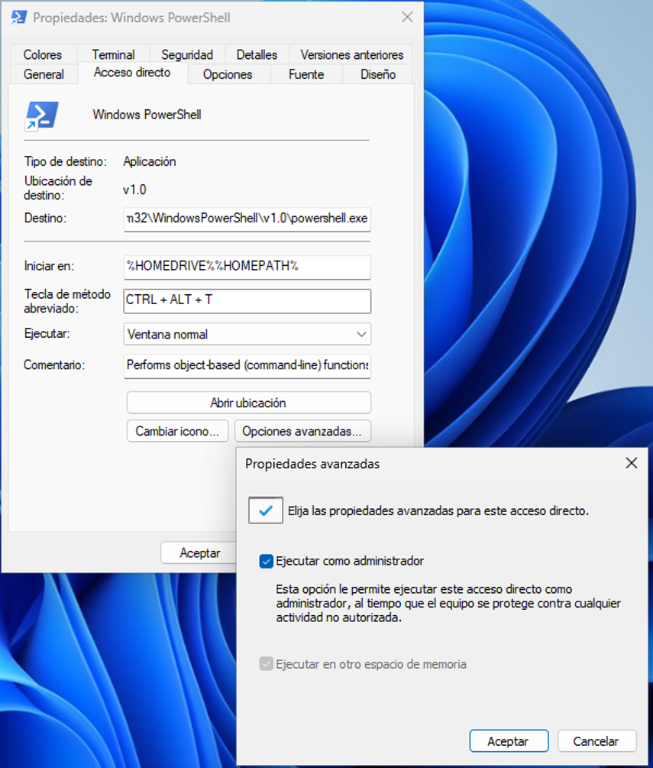Open the Opciones tab
653x768 pixels.
tap(228, 74)
